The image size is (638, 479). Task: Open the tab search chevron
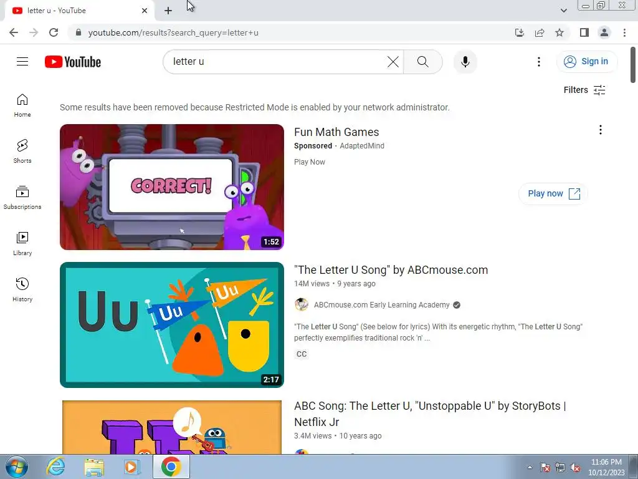tap(563, 11)
